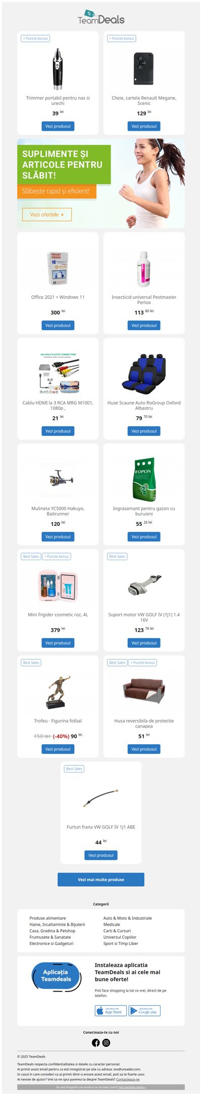202x1096 pixels.
Task: Click the Vezi varianta online link
Action: pyautogui.click(x=132, y=1087)
